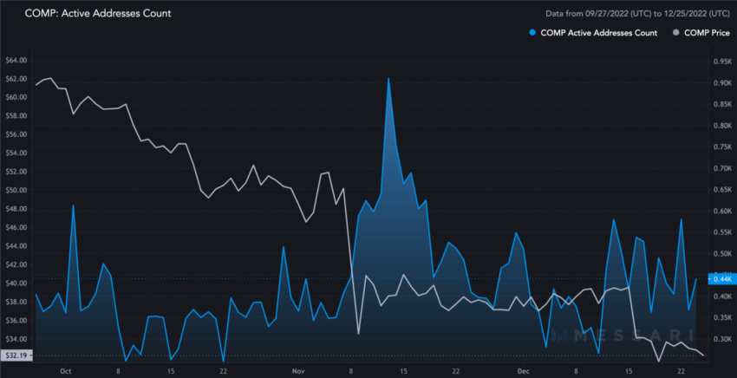Click the 0.60K right axis label
737x378 pixels.
(722, 211)
